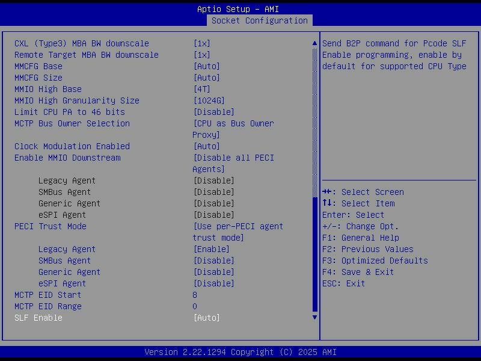Open Remote Target MBA BW downscale [1x] value
Screen dimensions: 481x361
(x=202, y=55)
